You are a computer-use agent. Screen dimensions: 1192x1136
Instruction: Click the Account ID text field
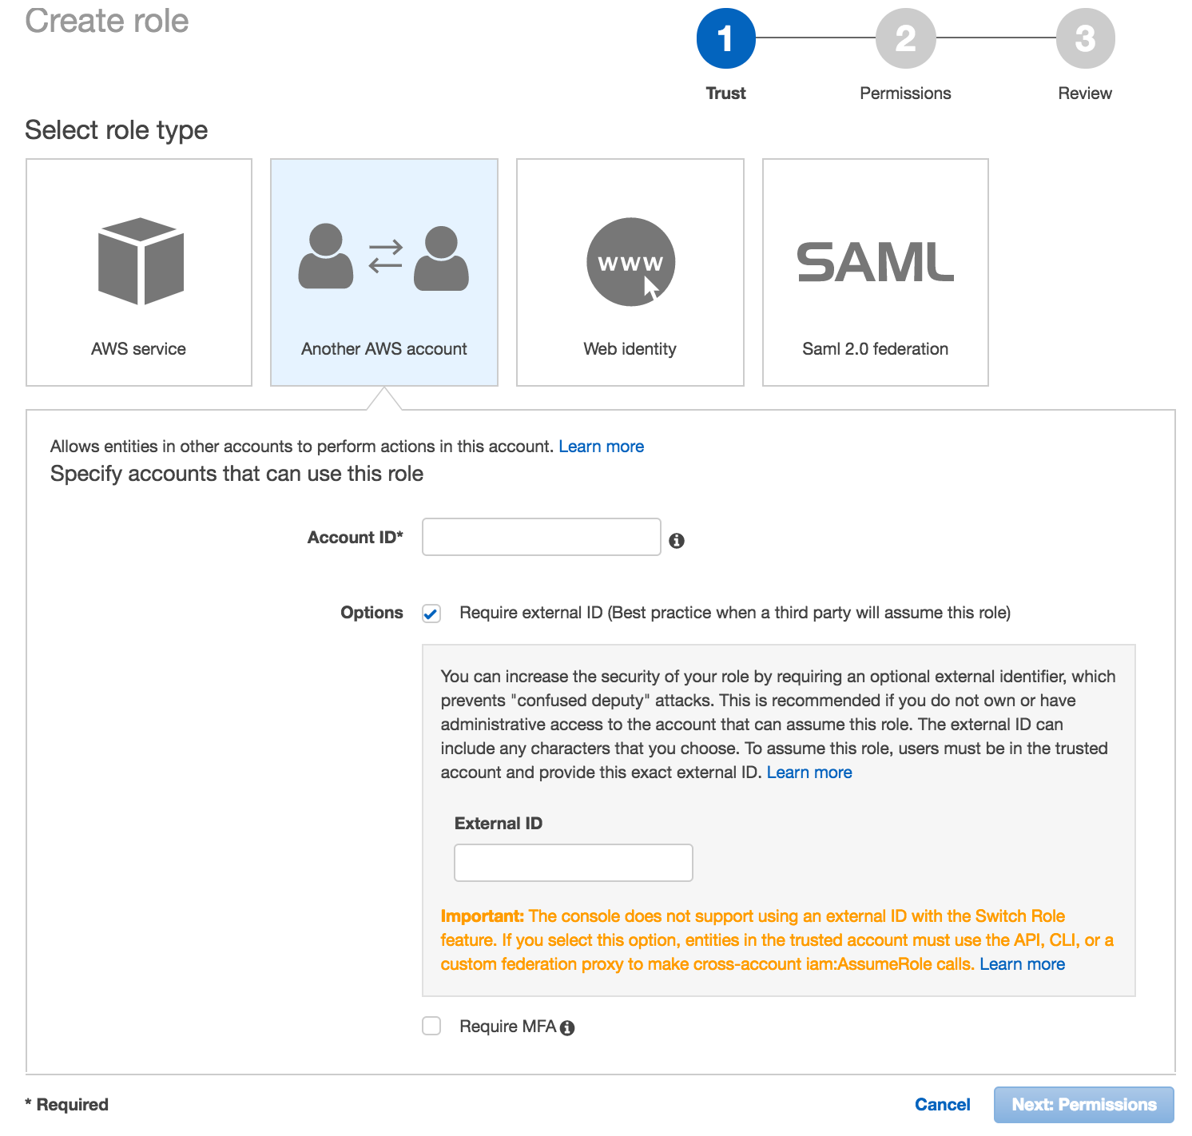click(541, 537)
